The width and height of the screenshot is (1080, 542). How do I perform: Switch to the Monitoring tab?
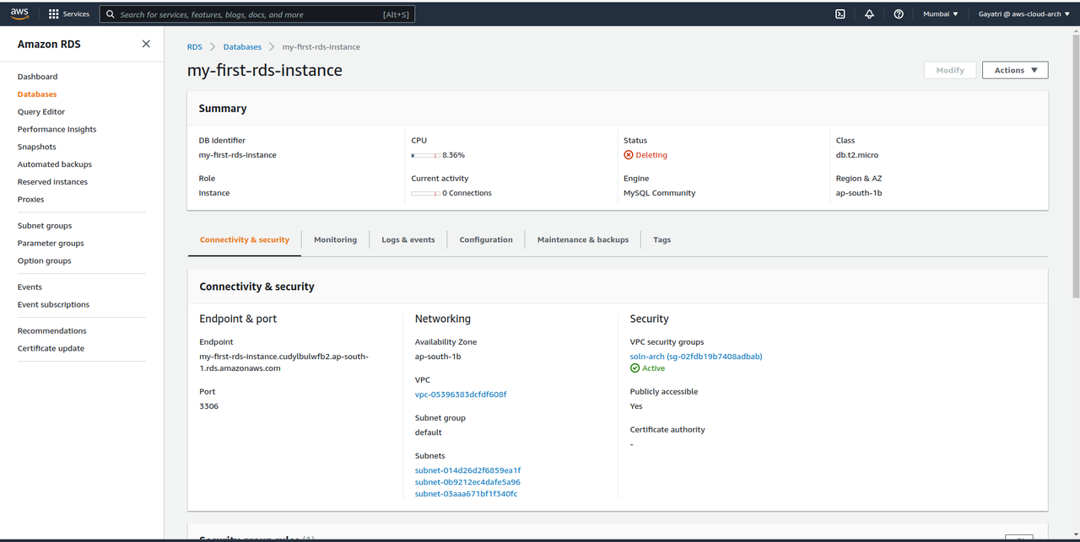point(335,240)
